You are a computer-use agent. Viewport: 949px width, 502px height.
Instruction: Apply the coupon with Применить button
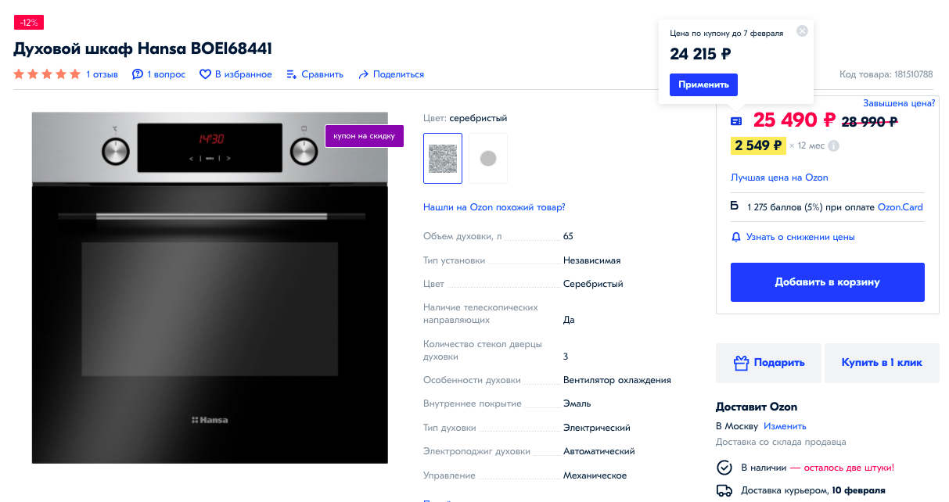(703, 84)
